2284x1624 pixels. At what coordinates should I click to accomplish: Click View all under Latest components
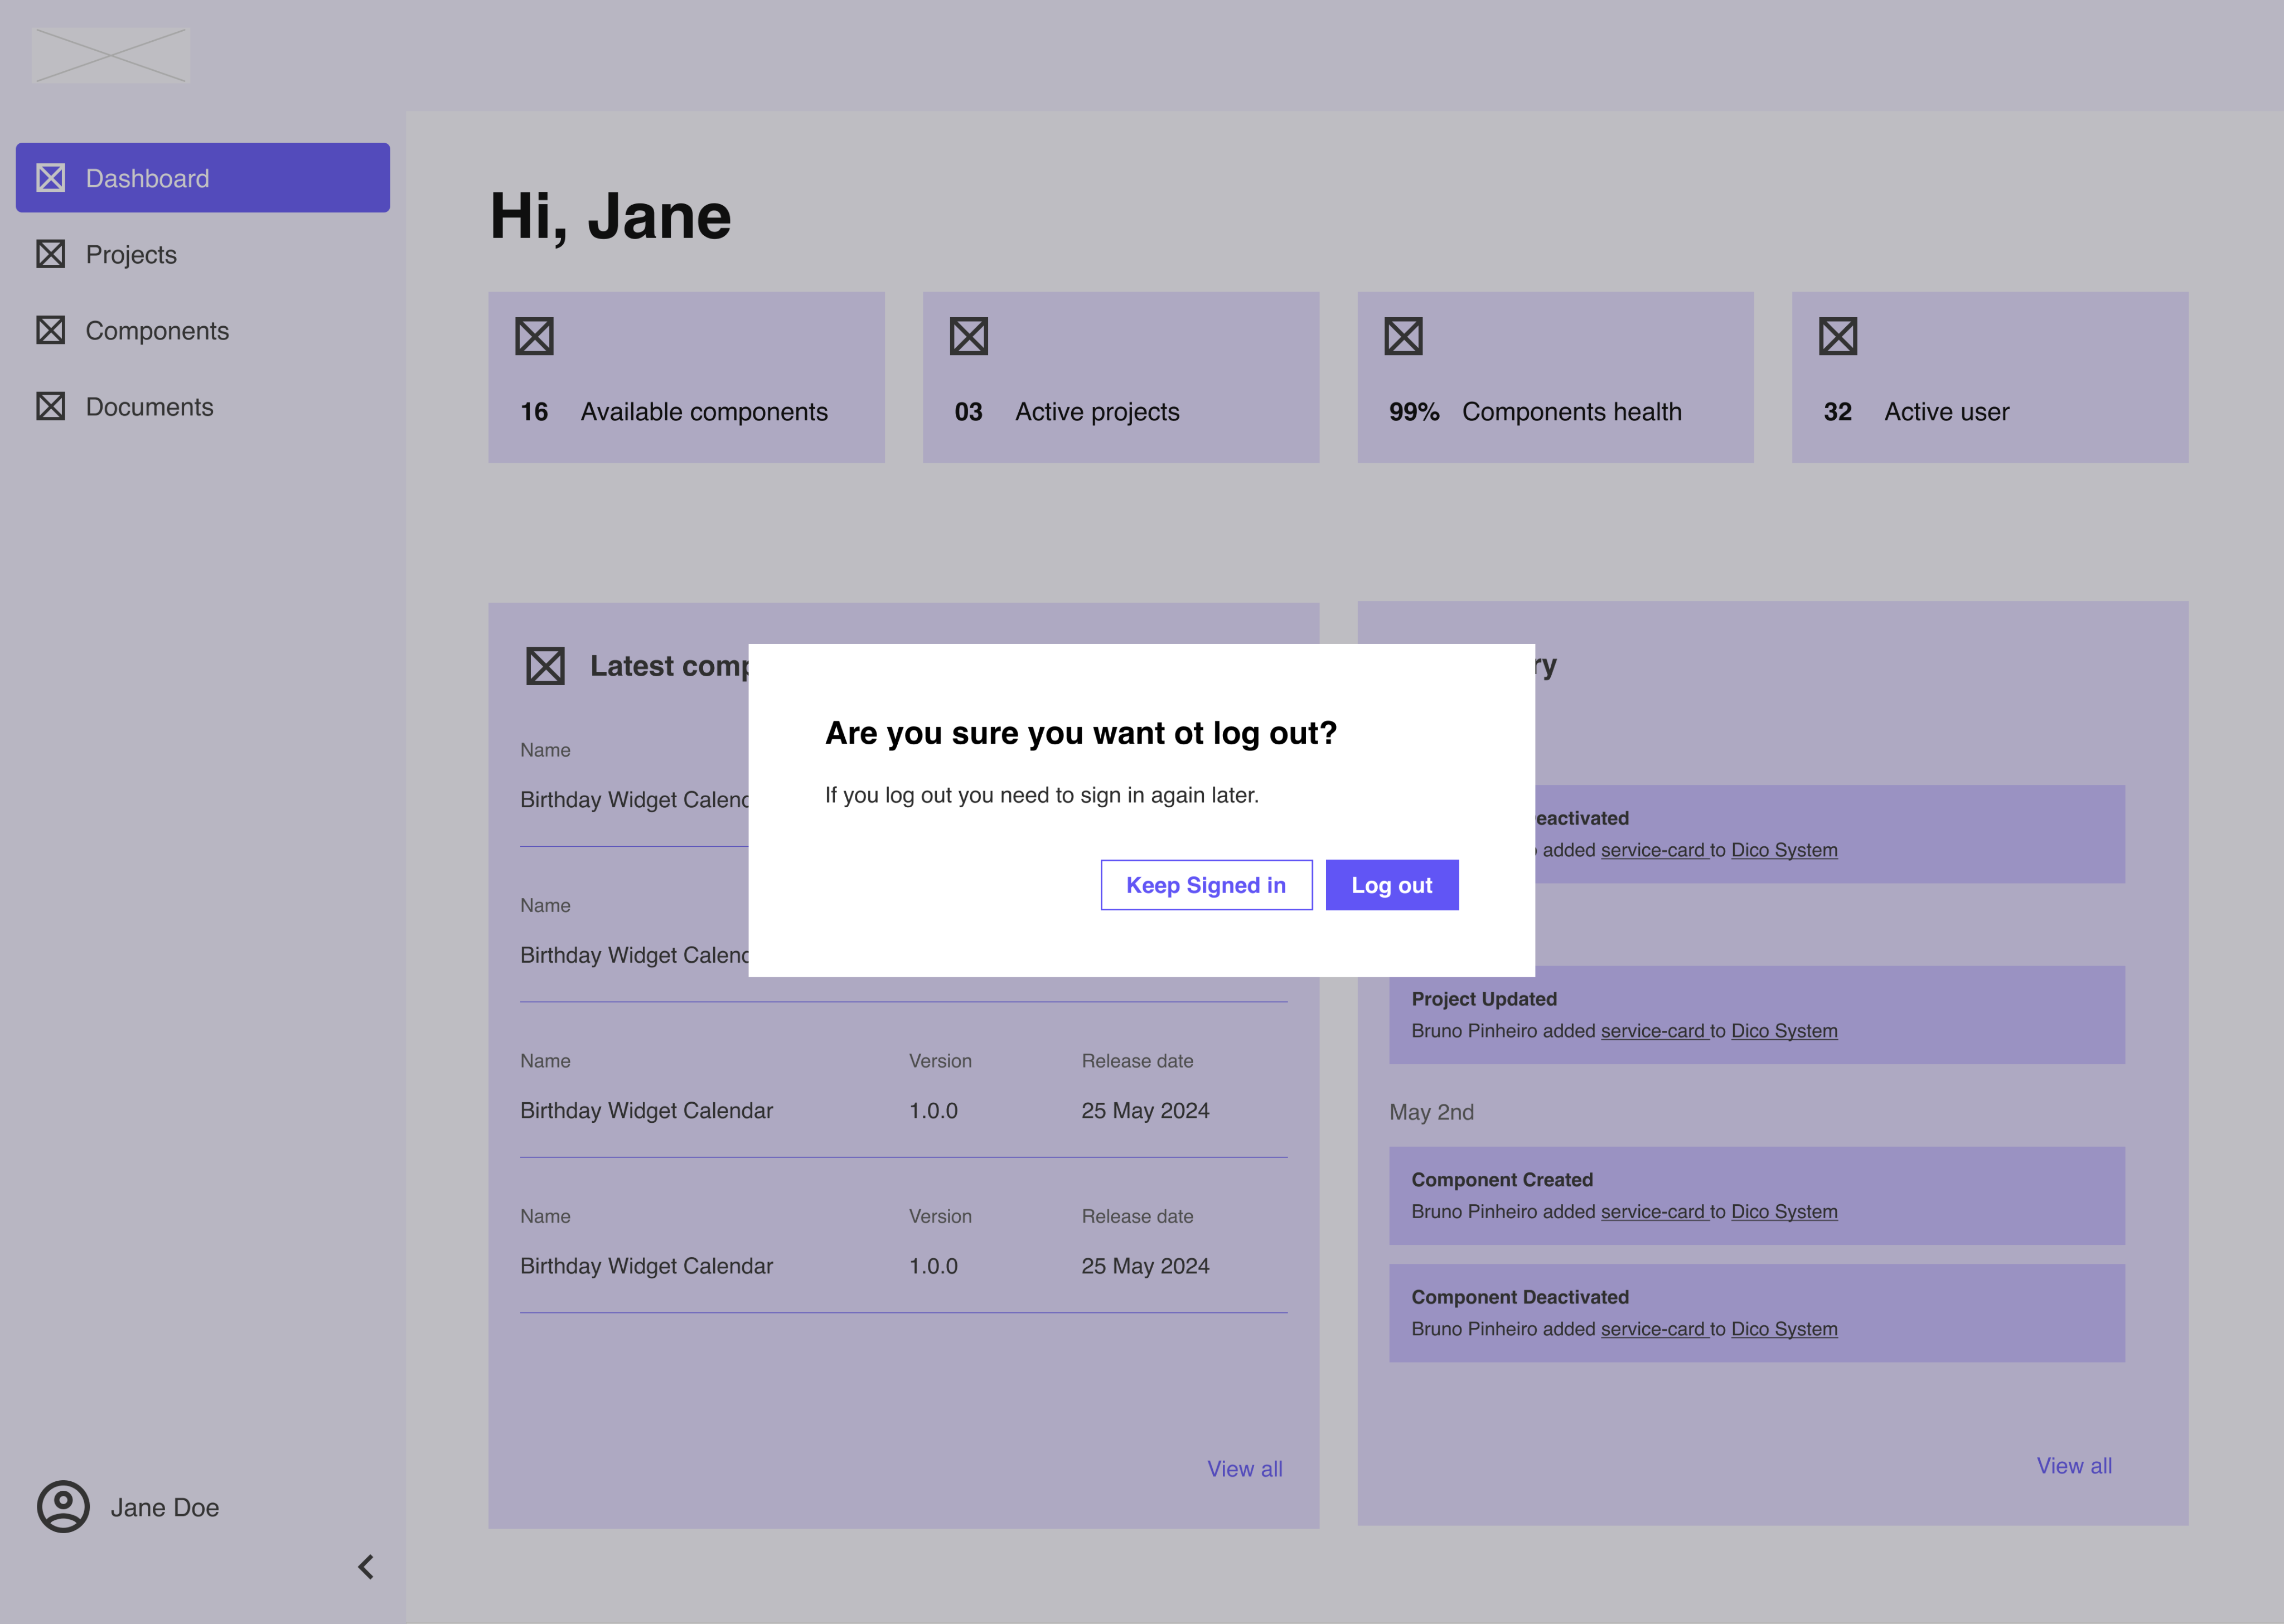[x=1244, y=1469]
